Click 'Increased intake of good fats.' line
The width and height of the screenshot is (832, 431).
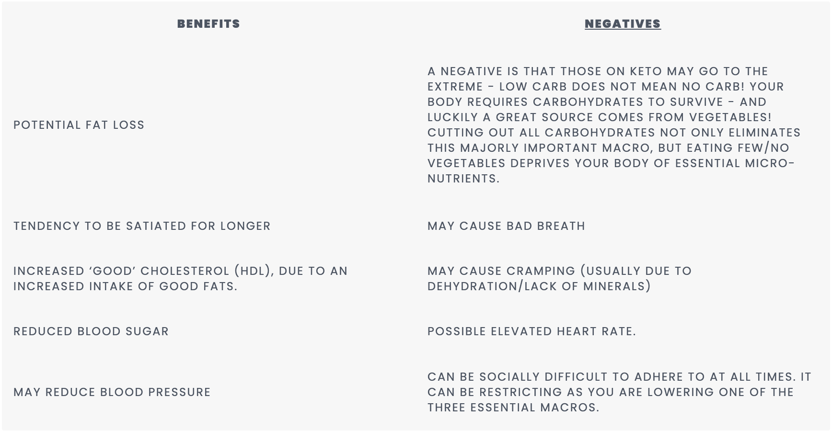(126, 286)
